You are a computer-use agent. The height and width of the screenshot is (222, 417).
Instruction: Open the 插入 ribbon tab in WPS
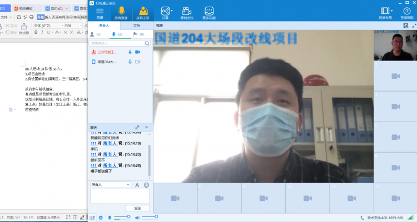pyautogui.click(x=48, y=17)
